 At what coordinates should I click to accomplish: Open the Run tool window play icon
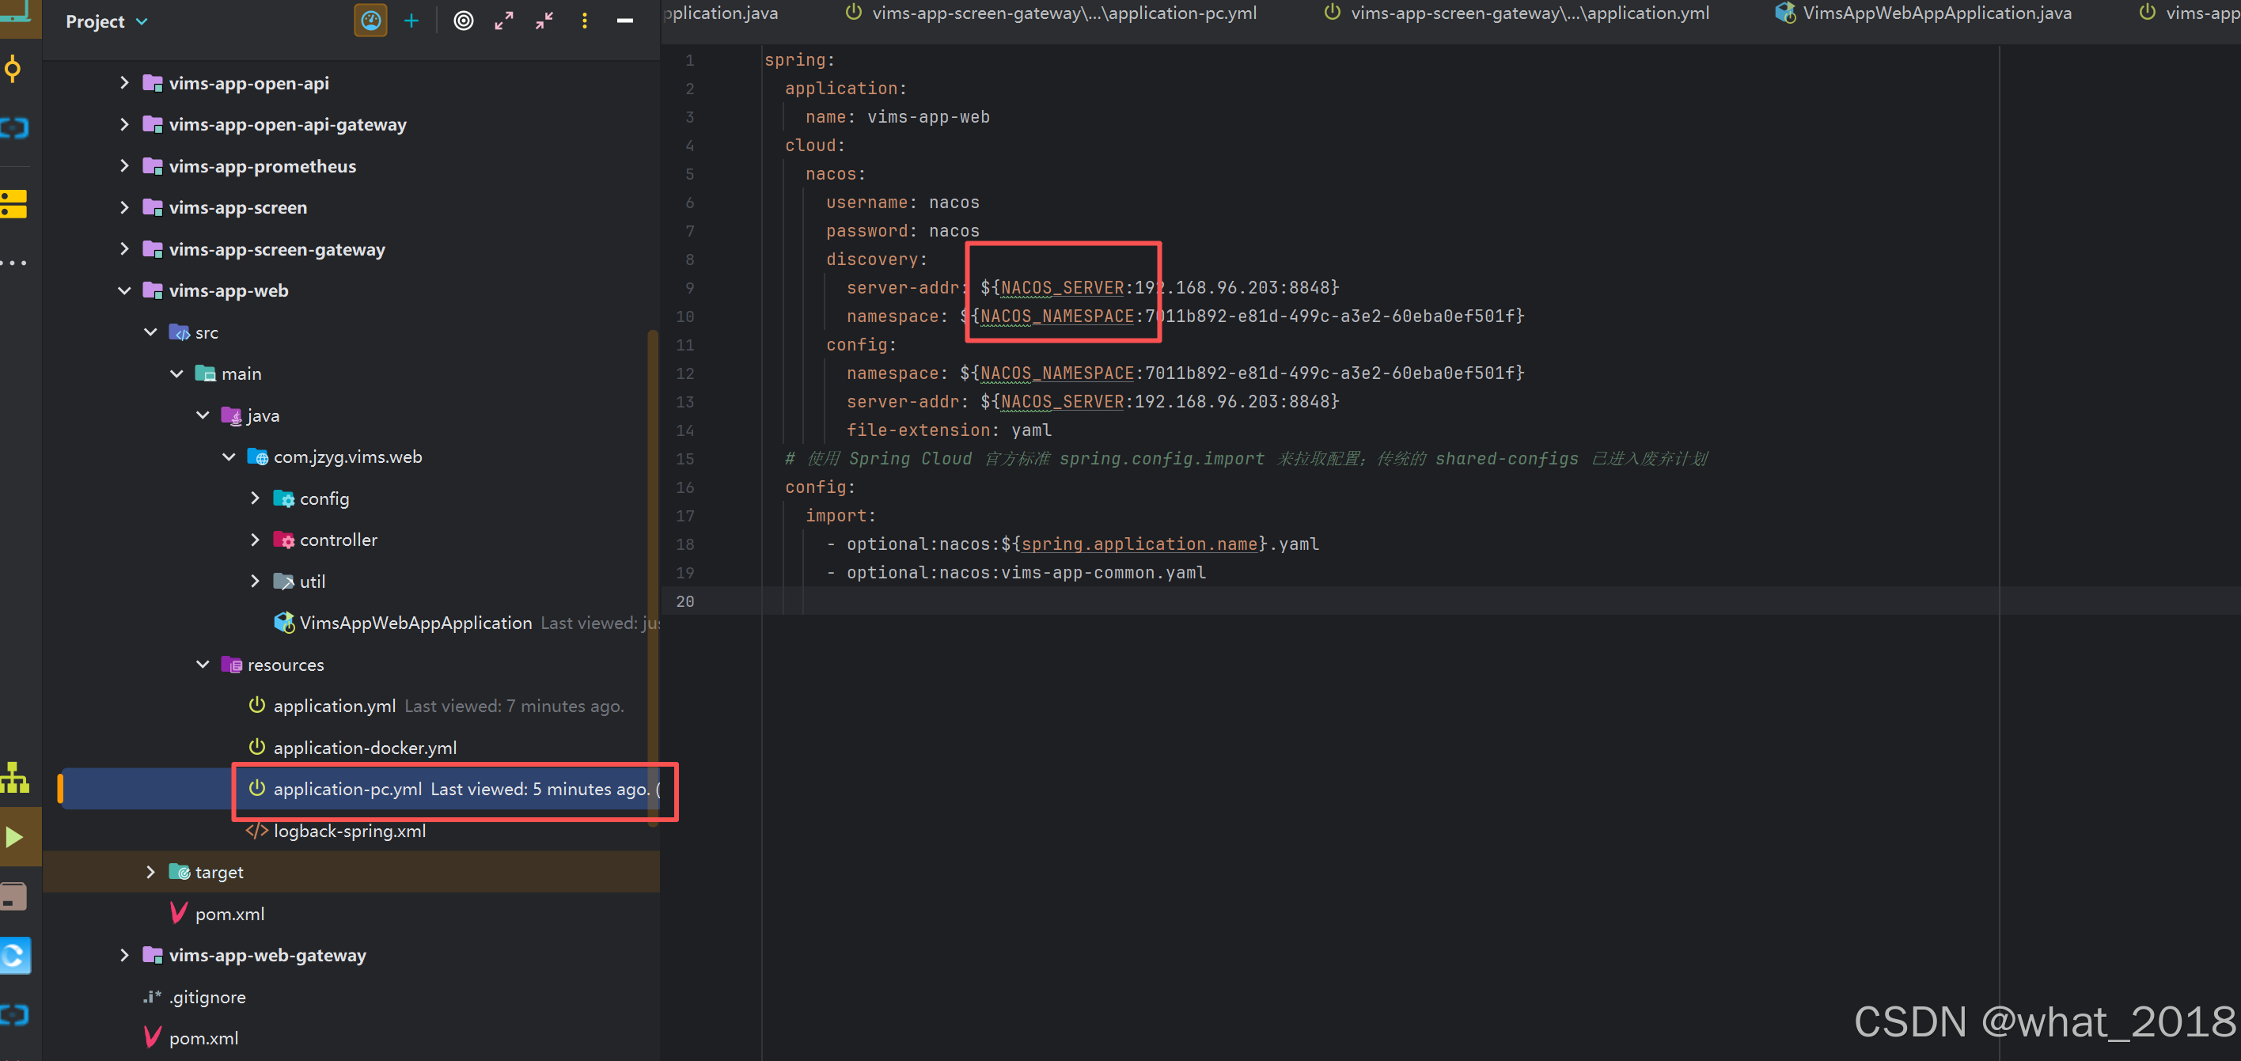tap(15, 836)
